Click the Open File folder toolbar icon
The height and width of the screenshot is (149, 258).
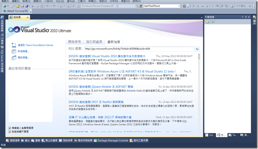click(x=18, y=6)
